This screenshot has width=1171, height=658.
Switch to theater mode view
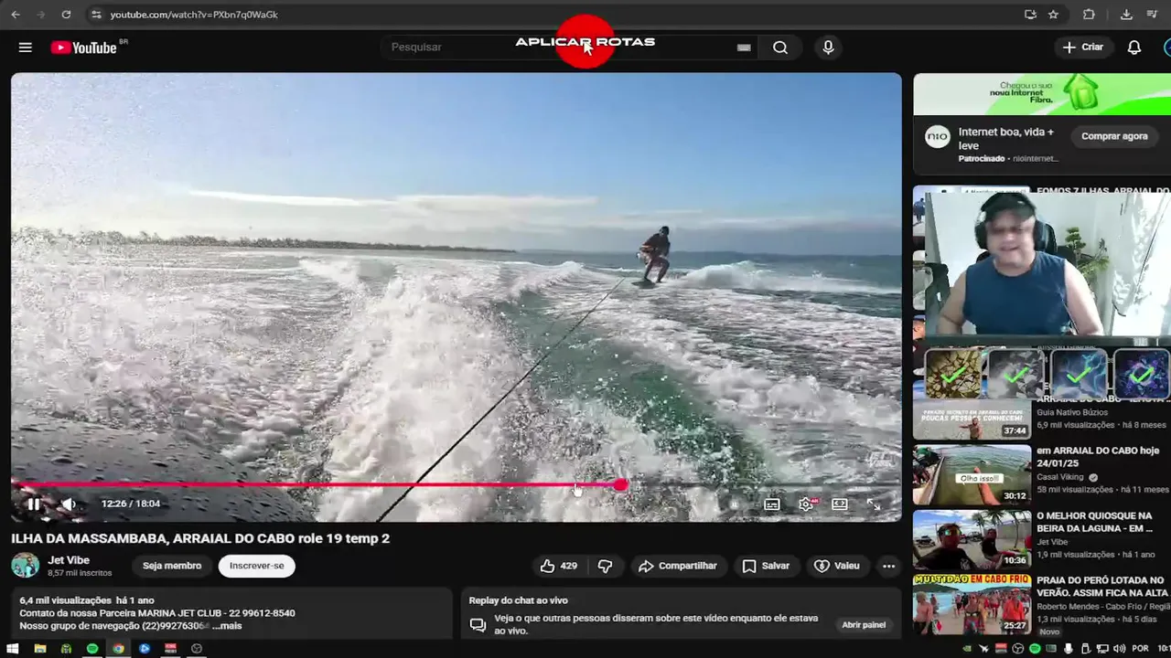[x=840, y=504]
